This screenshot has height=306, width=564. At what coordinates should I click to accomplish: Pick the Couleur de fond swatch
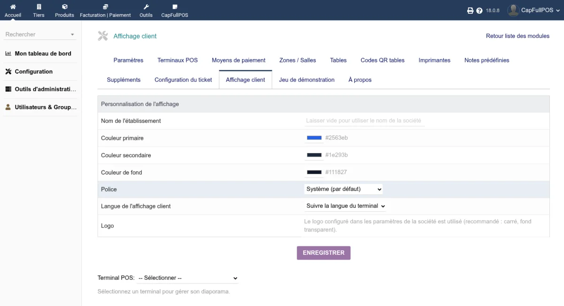(x=314, y=172)
